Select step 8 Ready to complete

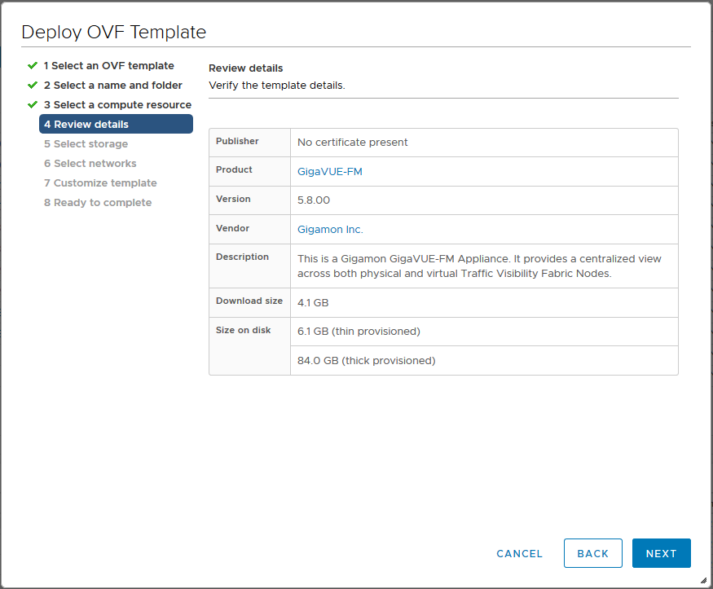pos(98,202)
